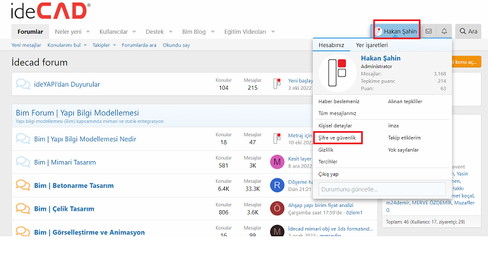Expand the Takipler dropdown
The width and height of the screenshot is (488, 256).
tap(115, 45)
